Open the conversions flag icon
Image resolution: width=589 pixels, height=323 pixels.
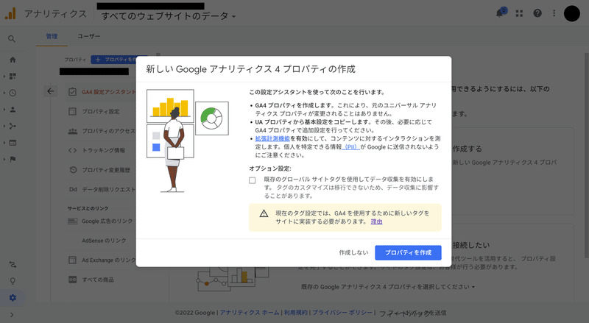point(13,159)
